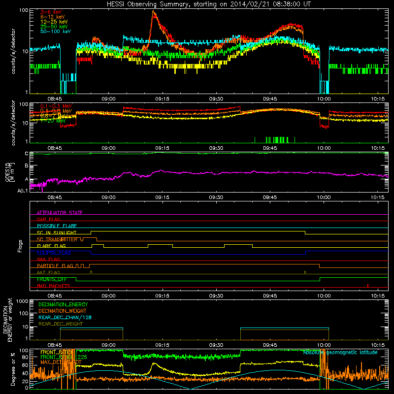Click the PARTICLE_FLAG label
Viewport: 394px width, 394px height.
[55, 266]
